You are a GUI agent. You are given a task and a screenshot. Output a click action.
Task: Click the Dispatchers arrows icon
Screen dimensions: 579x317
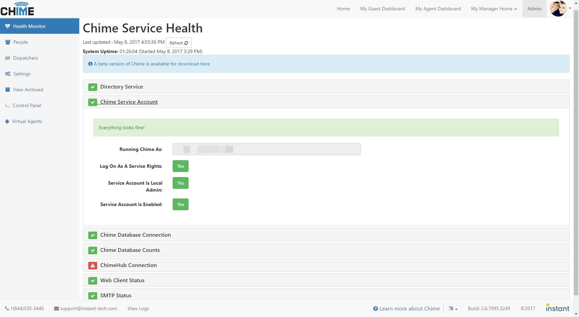pos(8,58)
